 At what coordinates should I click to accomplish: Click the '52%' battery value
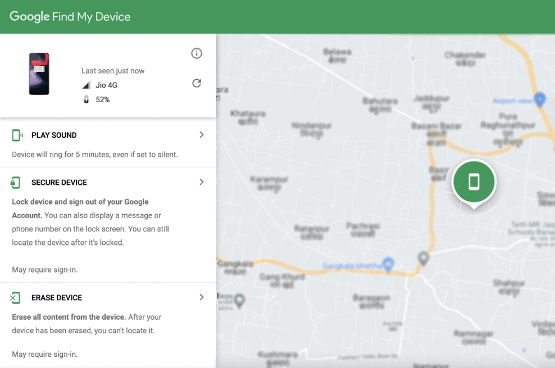pos(103,100)
